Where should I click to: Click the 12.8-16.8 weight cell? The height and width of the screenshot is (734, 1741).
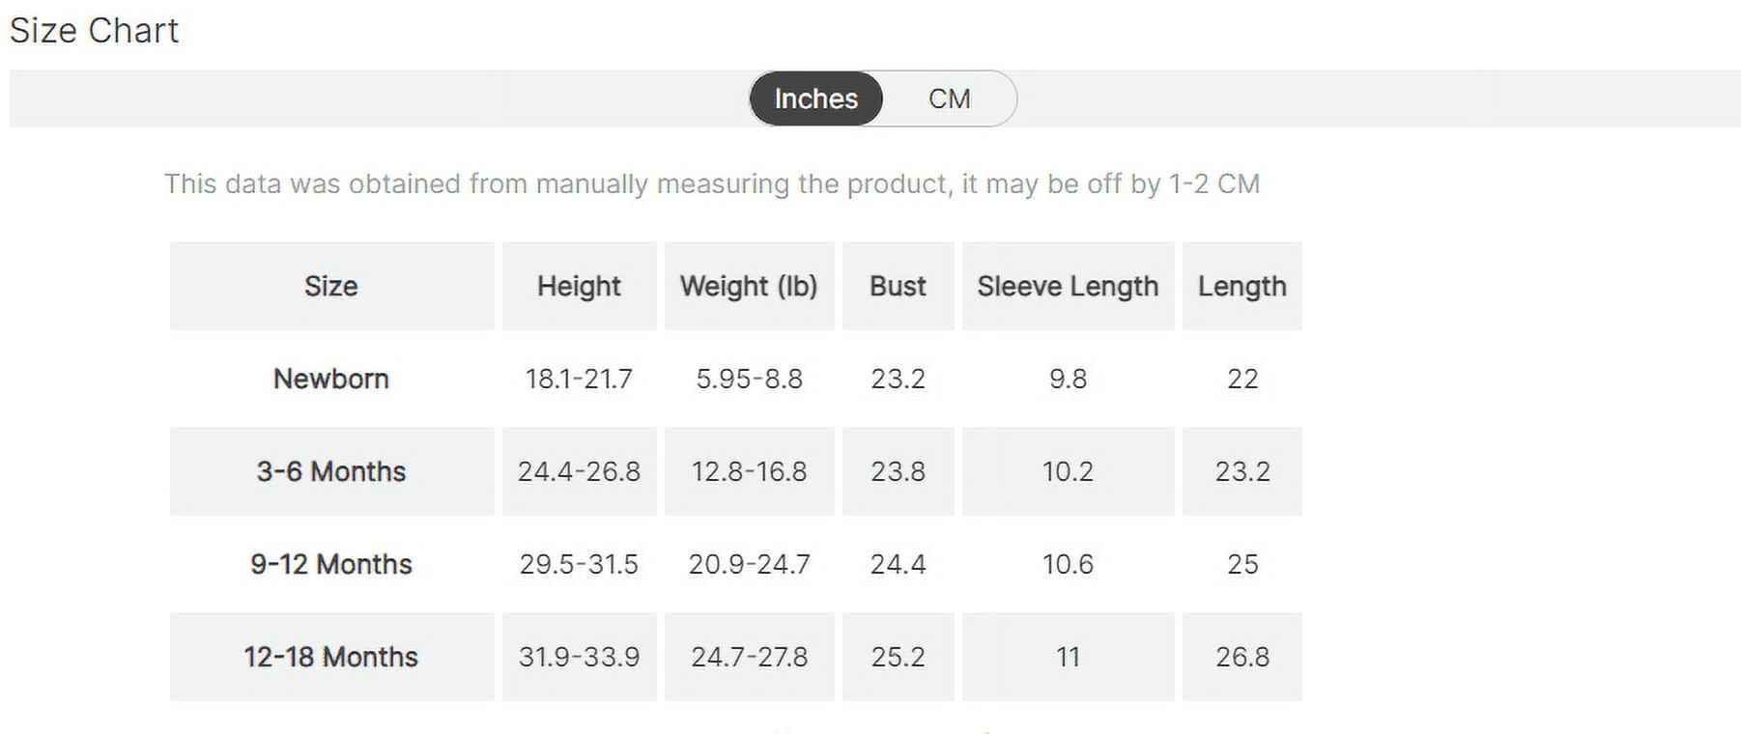tap(749, 471)
